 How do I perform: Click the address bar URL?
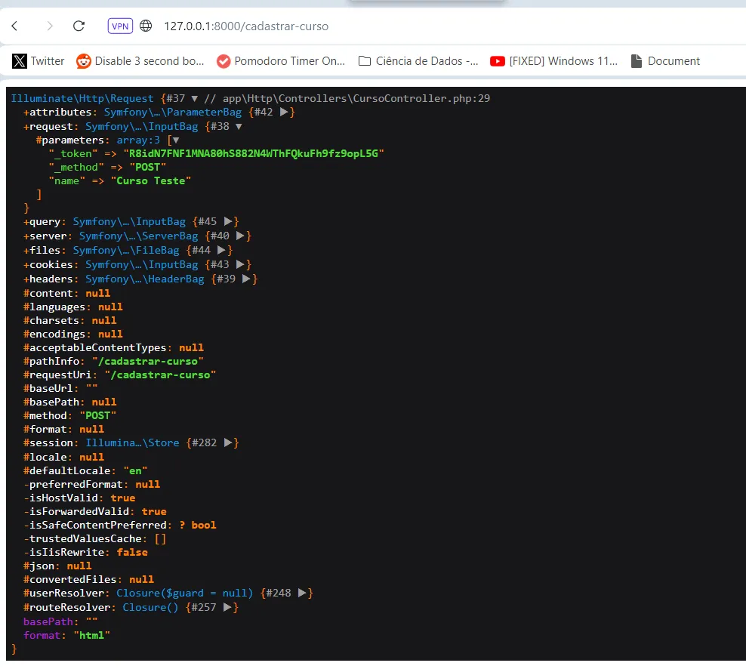tap(246, 26)
